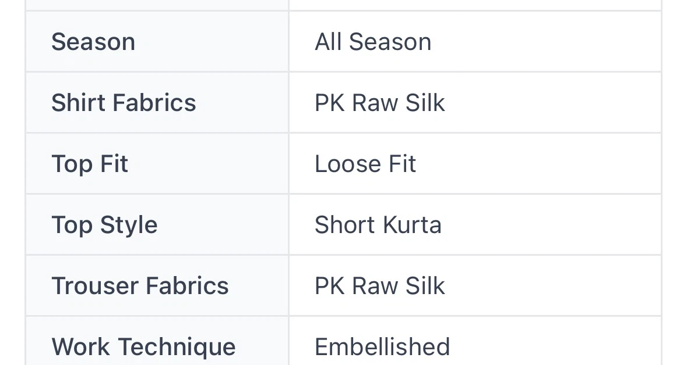This screenshot has width=687, height=365.
Task: Select the Short Kurta value
Action: click(378, 225)
